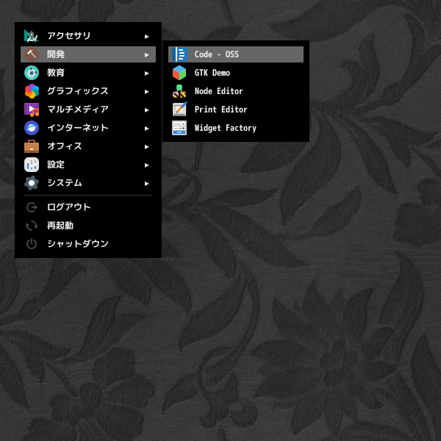Click the システム gear icon
Screen dimensions: 441x441
(32, 183)
